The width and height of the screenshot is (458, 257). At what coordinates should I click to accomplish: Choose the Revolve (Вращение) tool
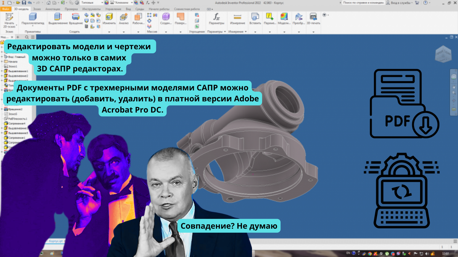click(75, 19)
